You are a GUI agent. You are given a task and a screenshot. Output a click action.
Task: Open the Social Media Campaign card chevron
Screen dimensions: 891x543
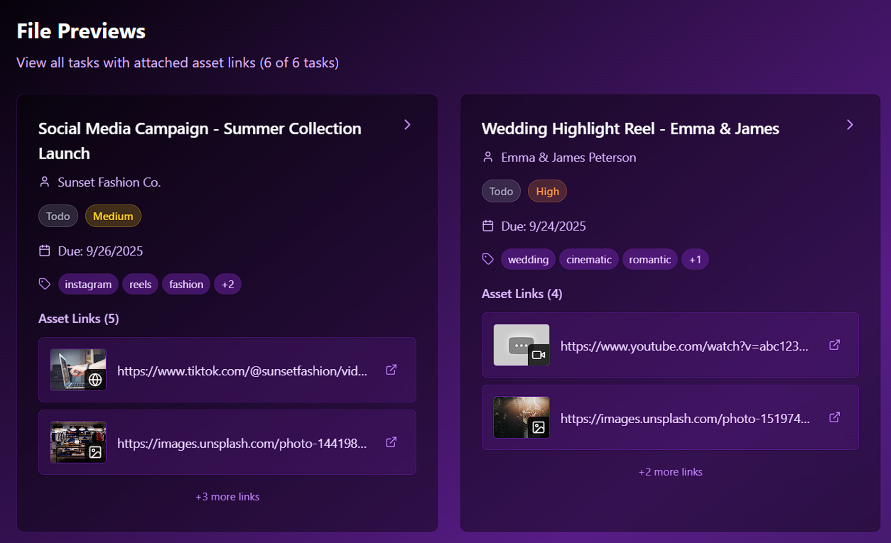[x=407, y=125]
